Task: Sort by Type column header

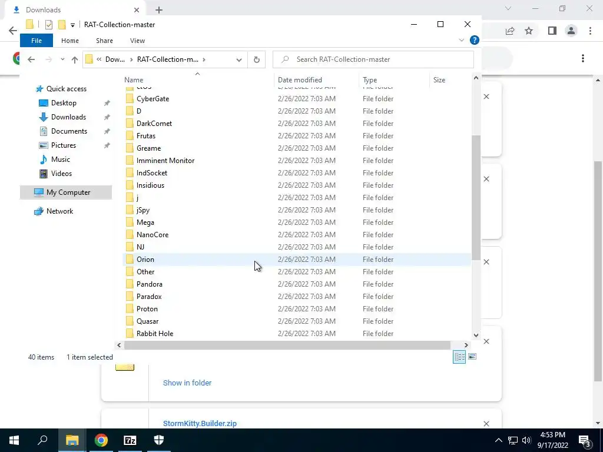Action: pyautogui.click(x=394, y=80)
